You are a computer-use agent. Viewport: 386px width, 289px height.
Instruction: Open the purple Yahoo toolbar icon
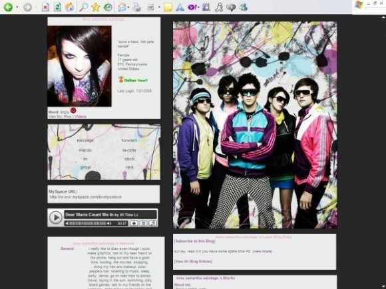(192, 7)
